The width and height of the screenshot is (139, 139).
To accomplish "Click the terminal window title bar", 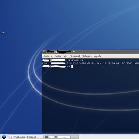I will [90, 51].
